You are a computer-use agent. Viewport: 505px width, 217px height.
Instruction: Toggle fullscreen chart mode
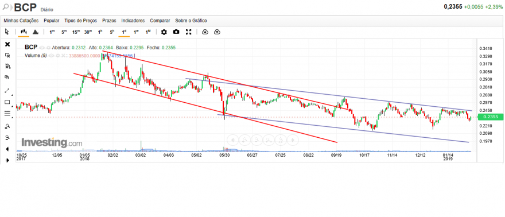(x=189, y=32)
